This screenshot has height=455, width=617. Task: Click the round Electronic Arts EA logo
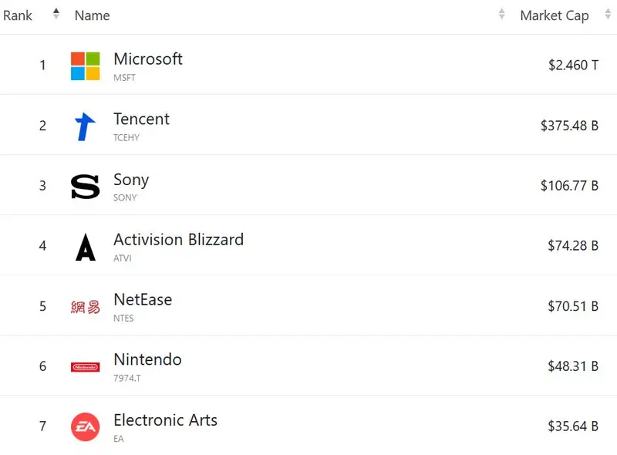point(86,427)
